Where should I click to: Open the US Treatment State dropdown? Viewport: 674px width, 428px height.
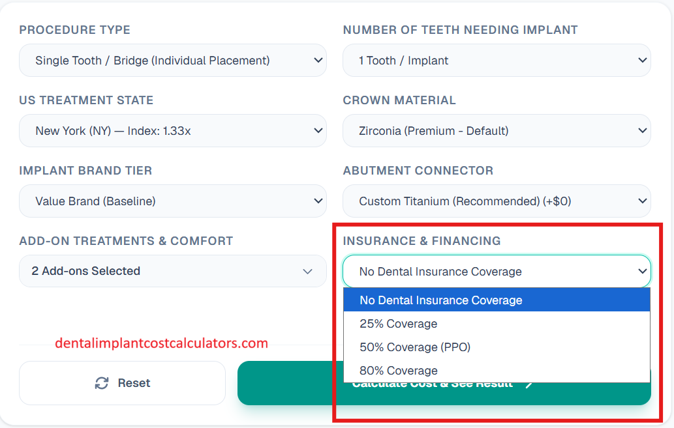tap(173, 131)
